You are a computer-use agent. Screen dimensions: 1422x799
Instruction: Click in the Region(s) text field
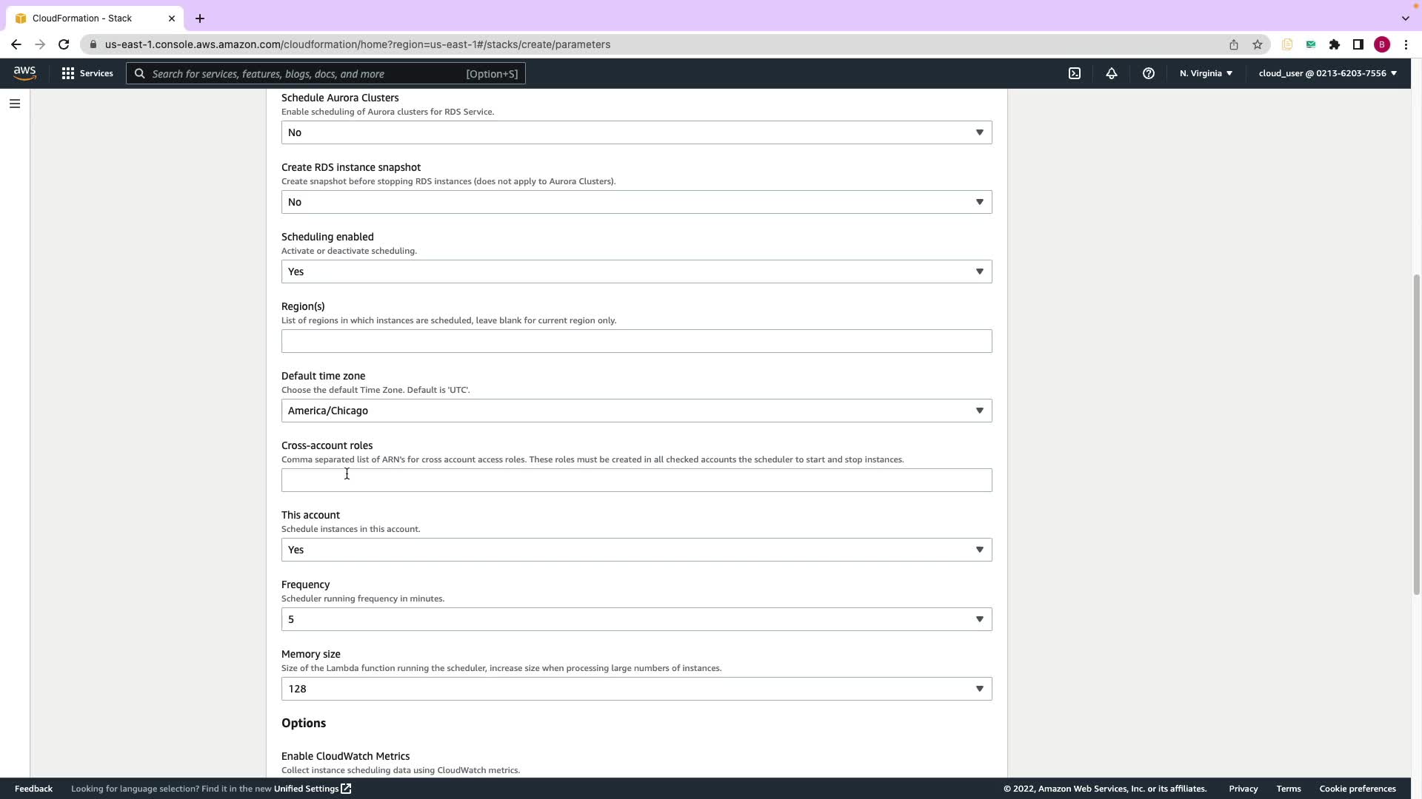click(636, 341)
